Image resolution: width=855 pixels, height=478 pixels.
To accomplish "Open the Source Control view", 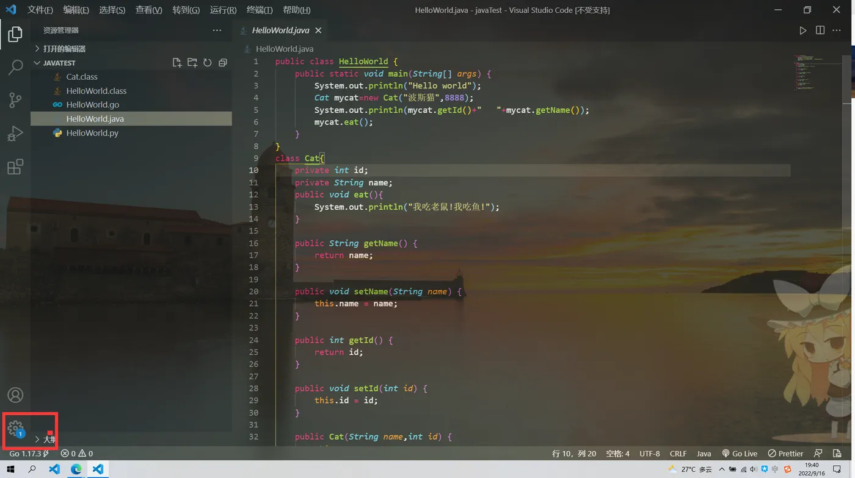I will pos(15,100).
